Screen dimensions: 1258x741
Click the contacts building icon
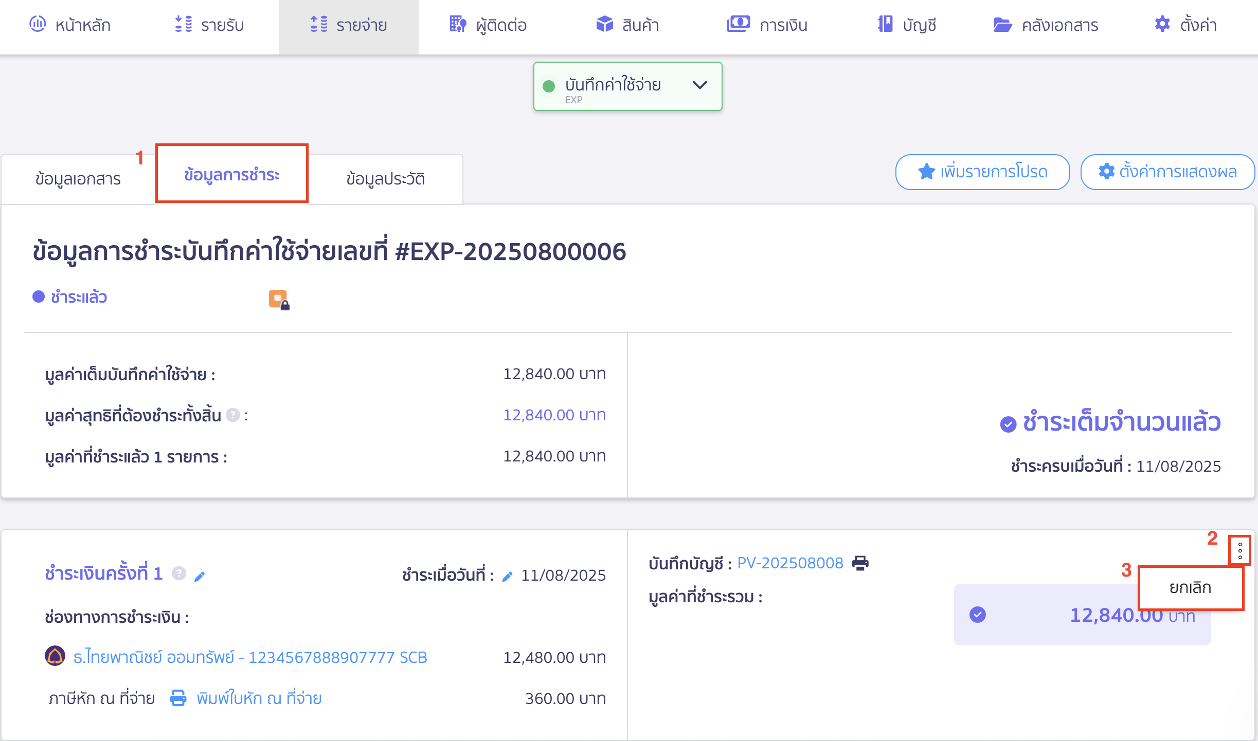(458, 24)
